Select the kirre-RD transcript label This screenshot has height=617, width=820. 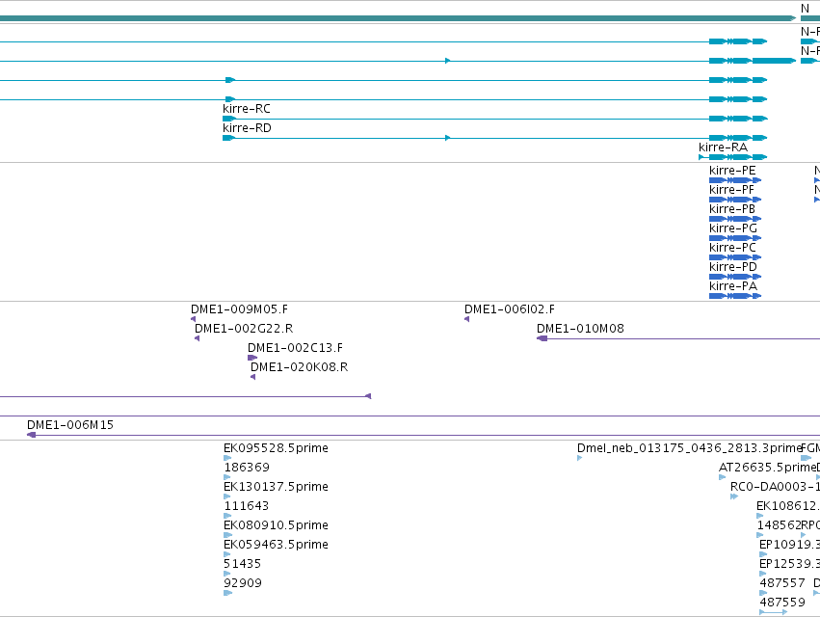click(247, 128)
